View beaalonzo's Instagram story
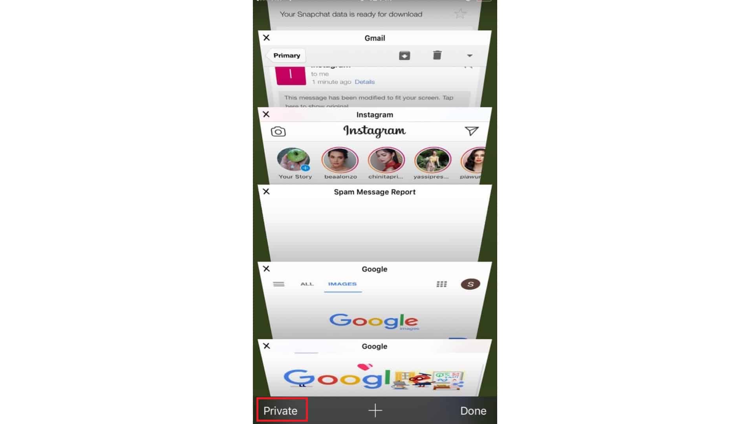754x424 pixels. pos(340,159)
